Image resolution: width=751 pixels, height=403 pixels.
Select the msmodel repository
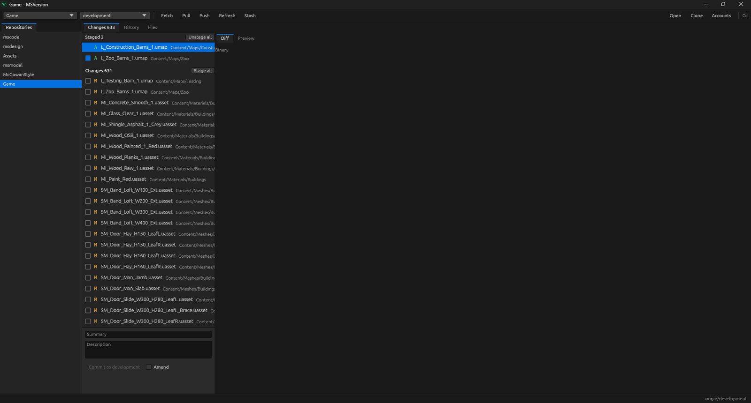click(41, 65)
